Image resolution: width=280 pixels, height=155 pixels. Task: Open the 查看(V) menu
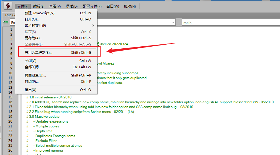click(x=55, y=6)
